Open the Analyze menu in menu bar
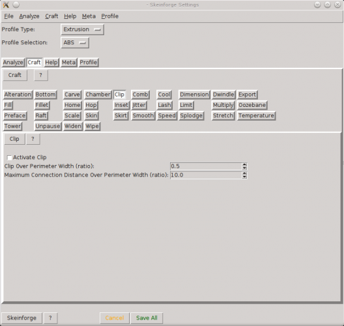 [x=29, y=16]
